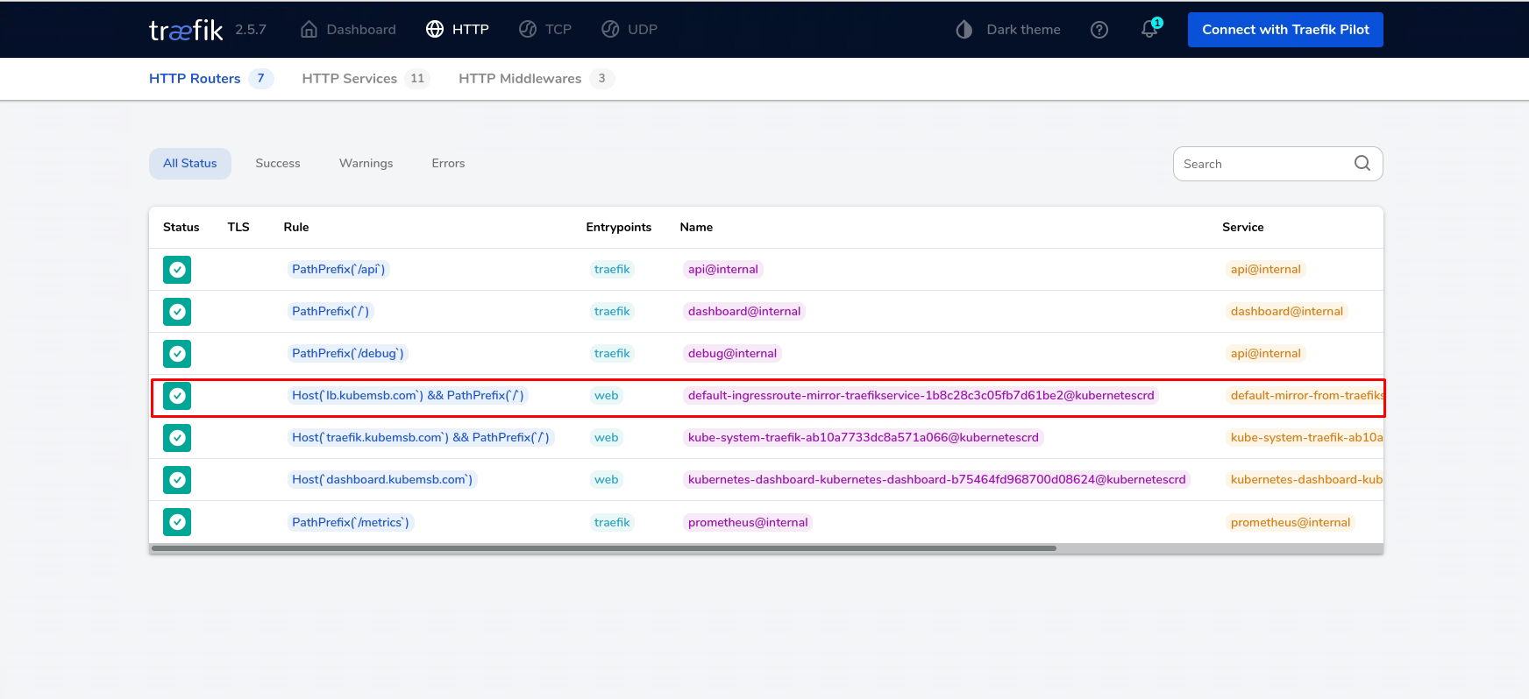Click the search magnifier icon

[1362, 164]
